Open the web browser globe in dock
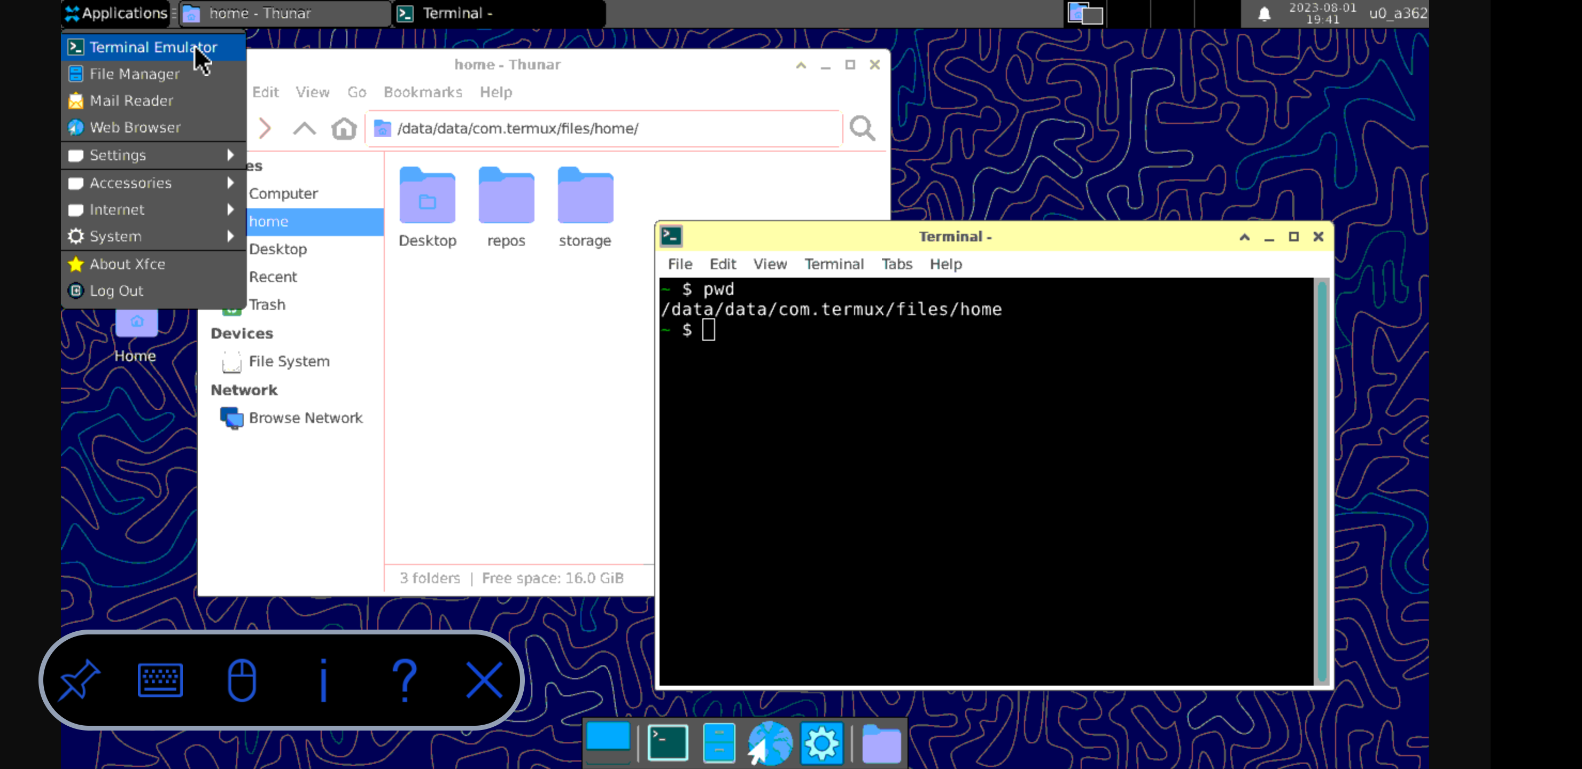 (770, 743)
